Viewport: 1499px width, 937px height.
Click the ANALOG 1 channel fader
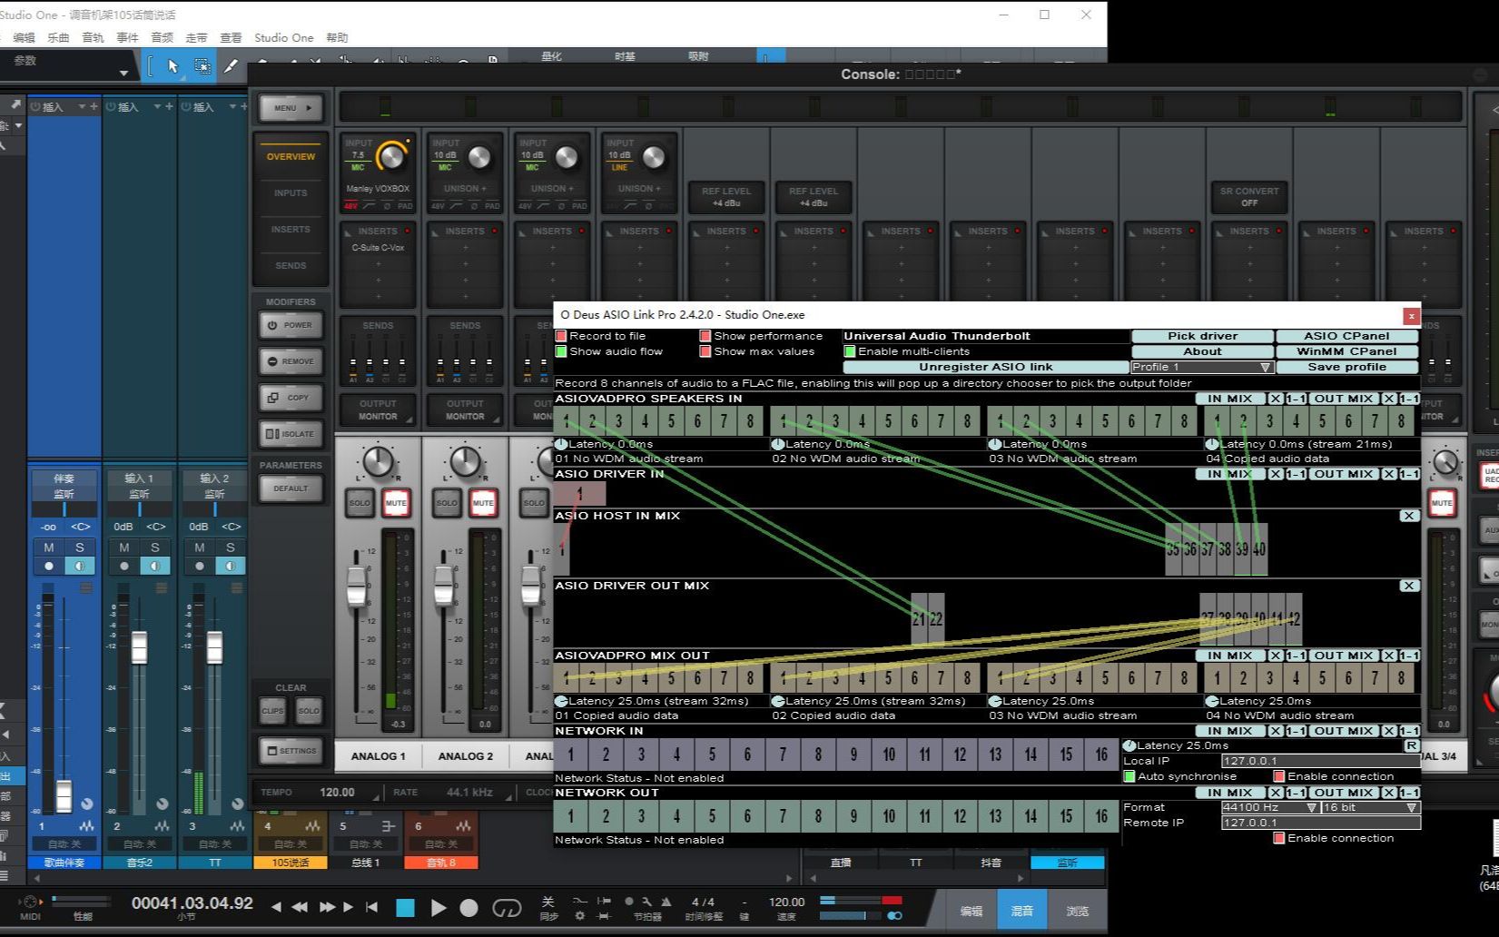357,587
